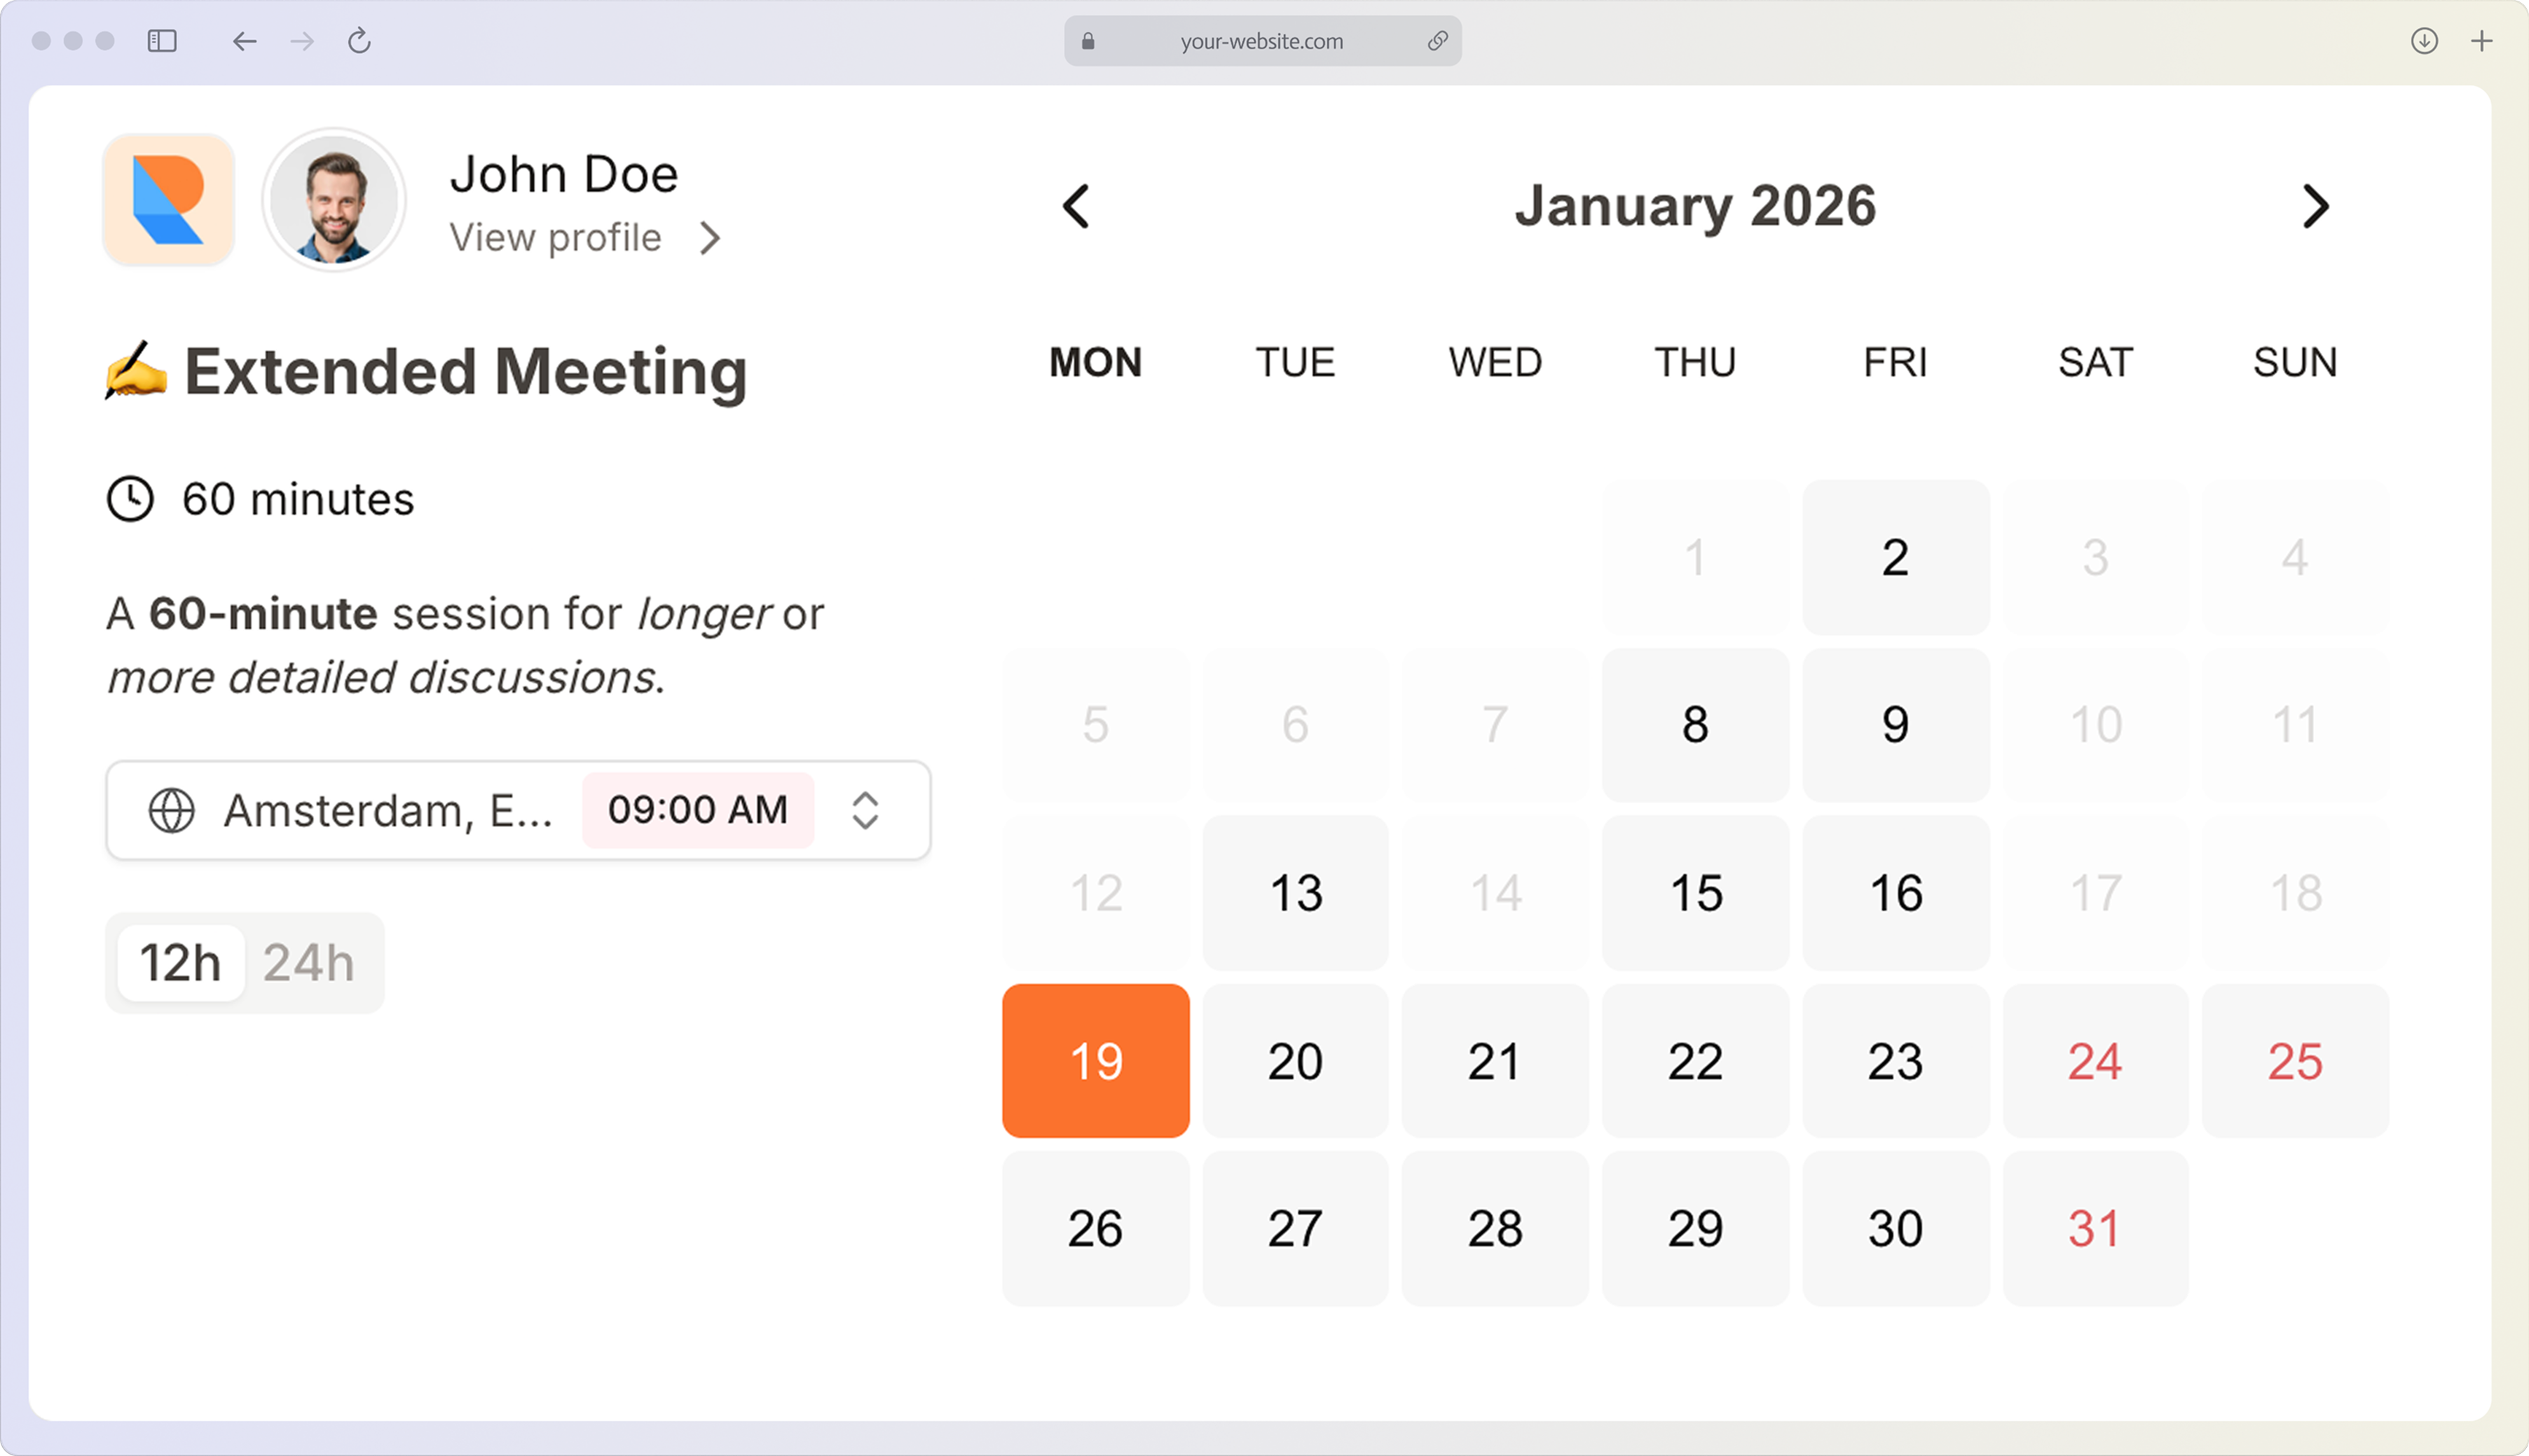2529x1456 pixels.
Task: Click the your-website.com address bar
Action: click(1261, 41)
